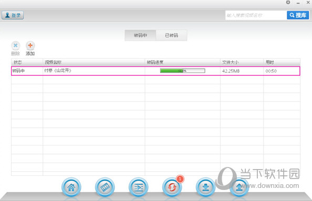The width and height of the screenshot is (312, 201).
Task: Switch to the 转码中 tab
Action: pyautogui.click(x=140, y=35)
